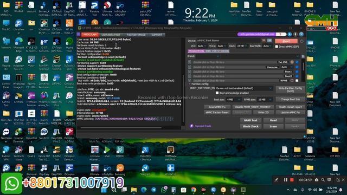This screenshot has height=195, width=347.
Task: Open the Bus Width dropdown
Action: (268, 46)
